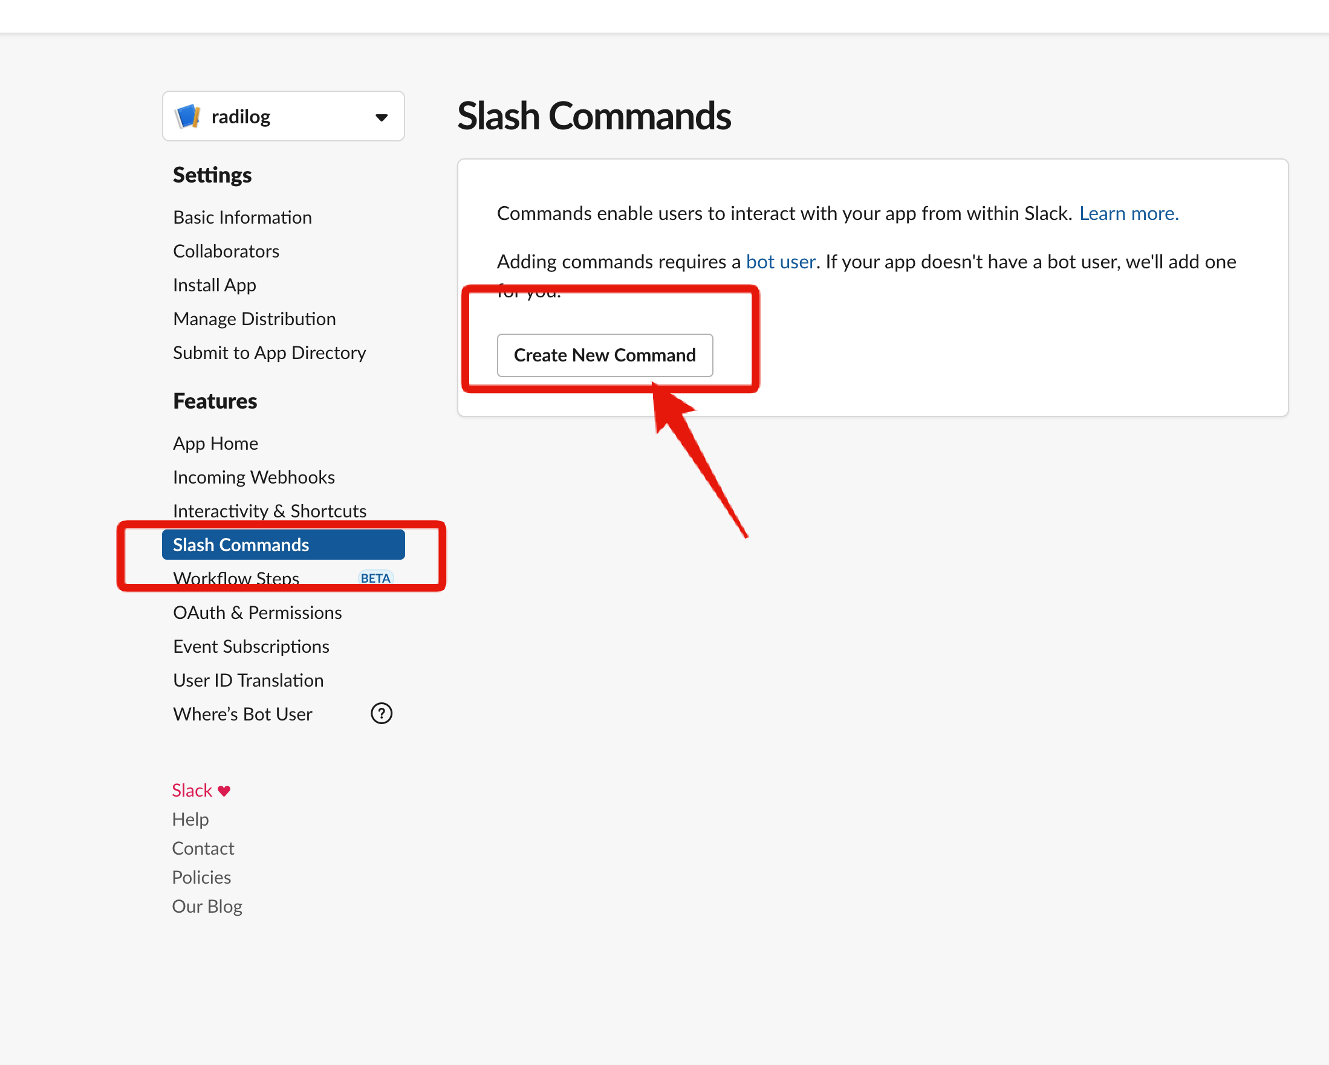Click the radilog app icon
This screenshot has height=1065, width=1329.
[x=187, y=117]
